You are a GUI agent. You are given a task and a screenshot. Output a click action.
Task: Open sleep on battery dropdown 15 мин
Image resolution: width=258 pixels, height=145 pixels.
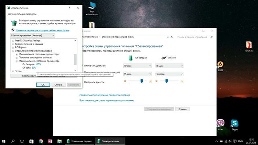point(137,74)
